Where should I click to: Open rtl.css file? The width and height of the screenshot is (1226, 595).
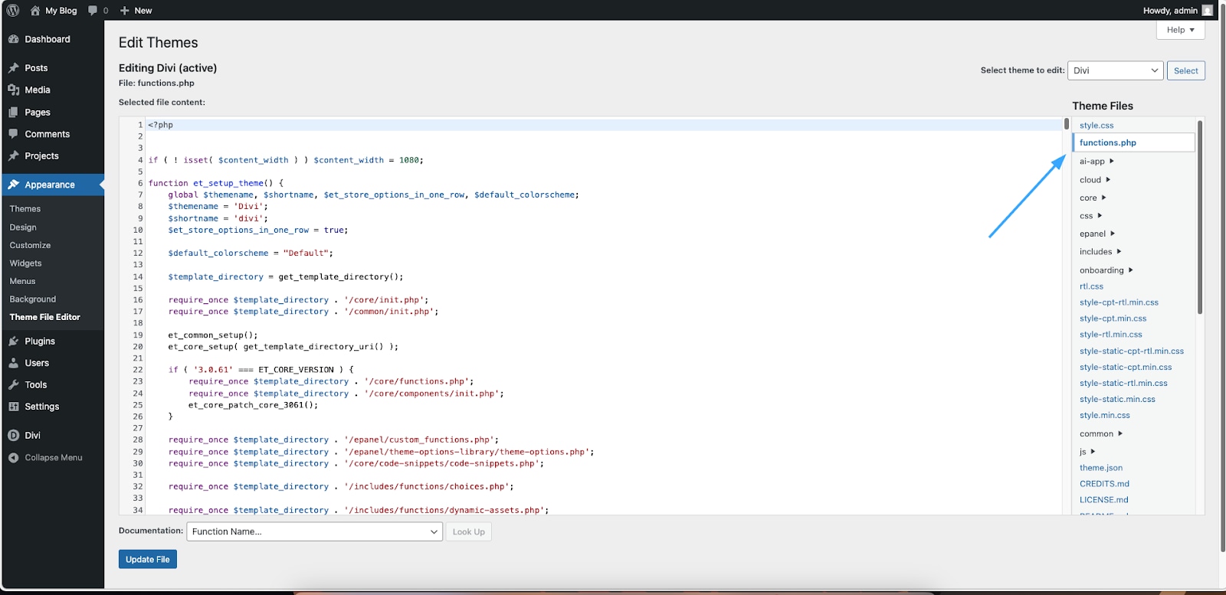tap(1091, 286)
